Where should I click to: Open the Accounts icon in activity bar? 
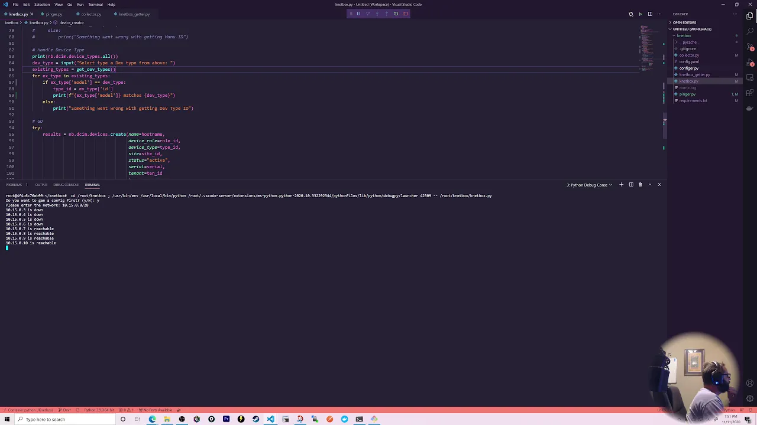pos(750,384)
